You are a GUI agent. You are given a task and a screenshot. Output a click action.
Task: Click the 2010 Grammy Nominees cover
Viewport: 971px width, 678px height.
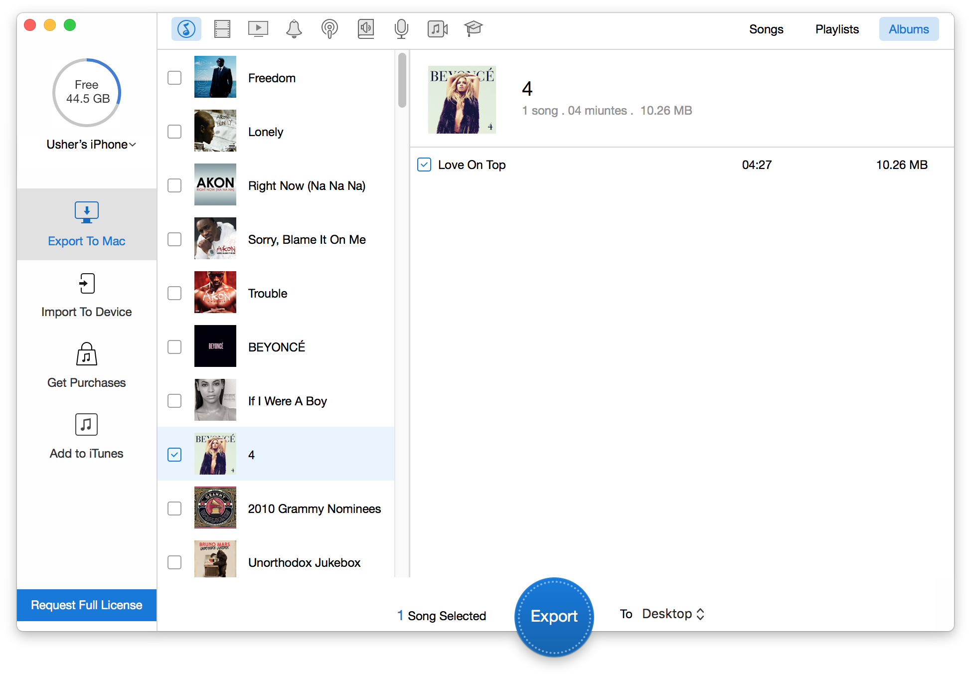point(215,508)
